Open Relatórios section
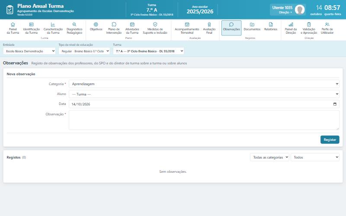 point(271,28)
